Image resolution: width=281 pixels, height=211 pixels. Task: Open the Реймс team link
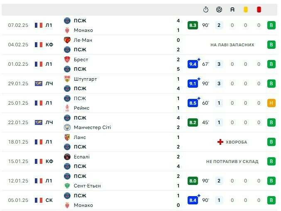81,108
